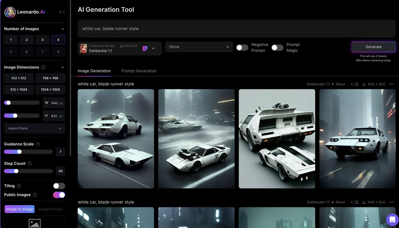
Task: Adjust the width slider handle
Action: tap(8, 103)
